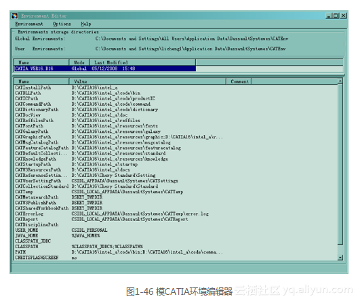Select the CATICPath variable
Screen dimensions: 360x303
(x=26, y=99)
